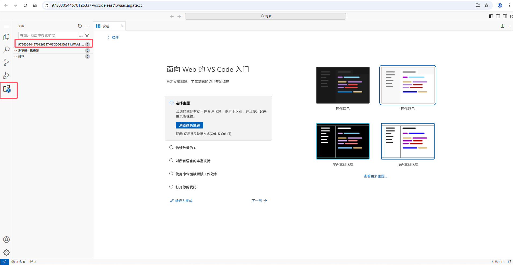Collapse the 浏览器 - 已安装 section
This screenshot has height=265, width=513.
click(x=16, y=50)
